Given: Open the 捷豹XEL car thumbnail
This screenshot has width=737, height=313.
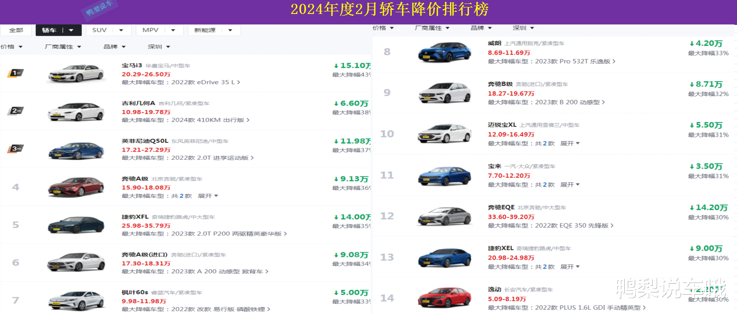Looking at the screenshot, I should [444, 257].
